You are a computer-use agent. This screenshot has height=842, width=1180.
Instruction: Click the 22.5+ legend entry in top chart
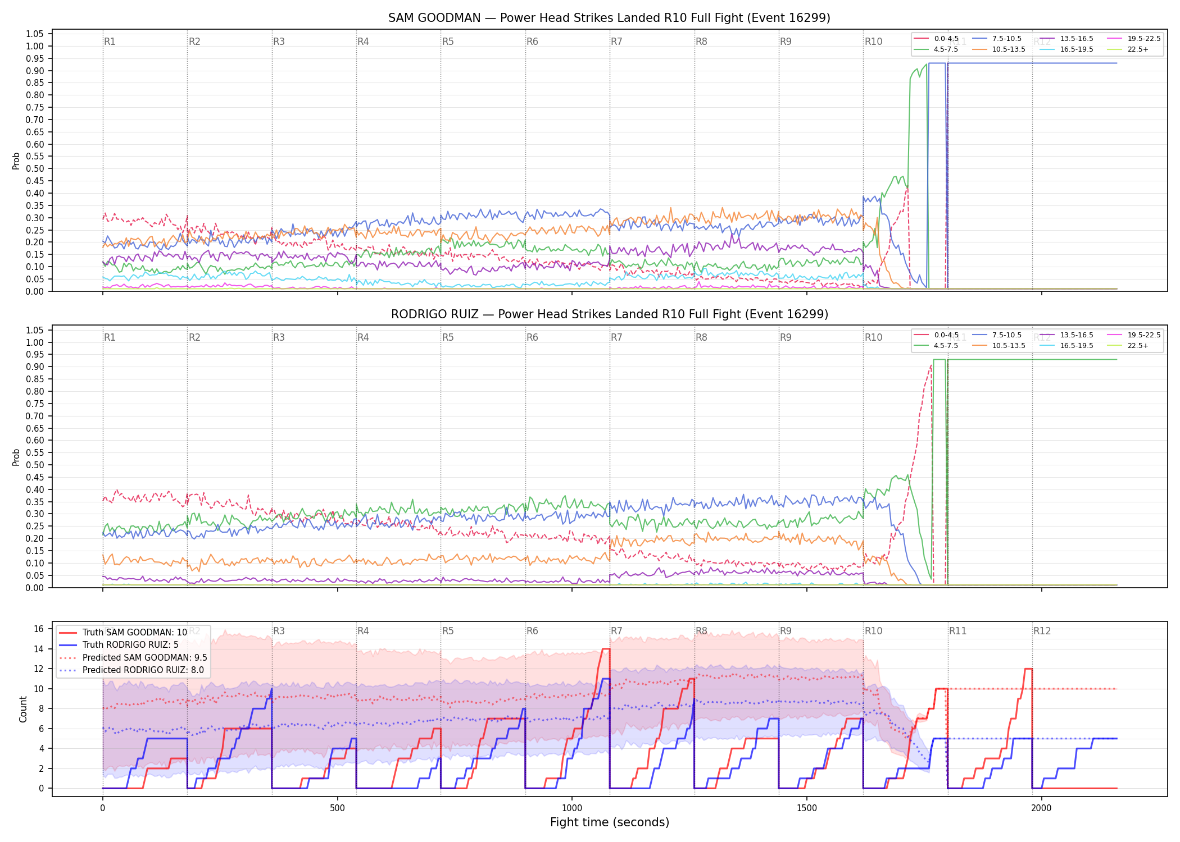1128,49
